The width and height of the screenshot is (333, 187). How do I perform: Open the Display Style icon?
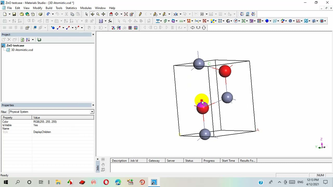tap(132, 14)
